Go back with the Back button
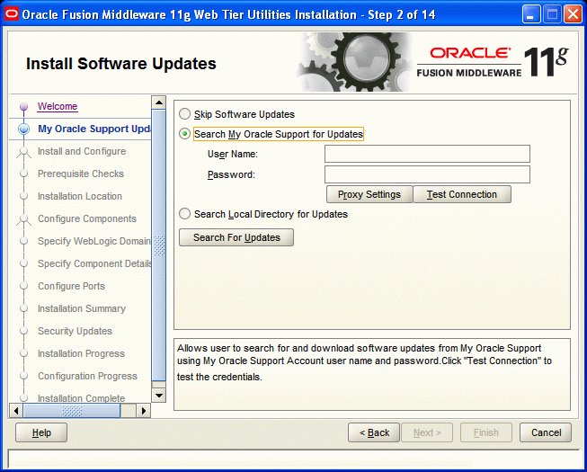The width and height of the screenshot is (587, 472). pyautogui.click(x=374, y=432)
